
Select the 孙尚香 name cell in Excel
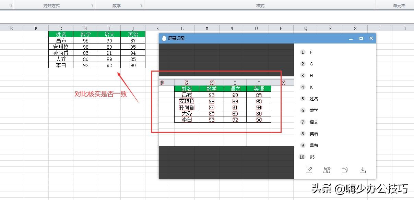tap(61, 53)
